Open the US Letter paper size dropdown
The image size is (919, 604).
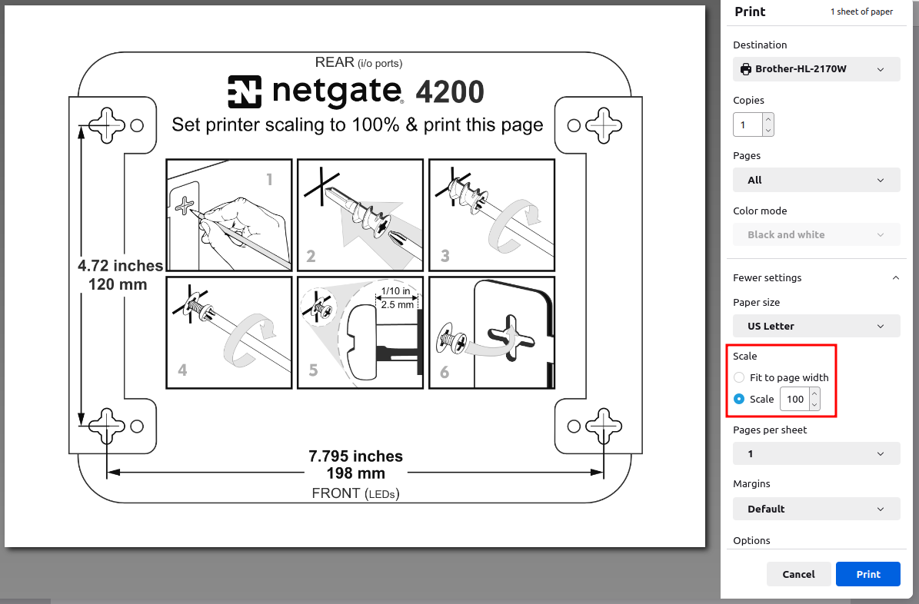click(x=816, y=326)
